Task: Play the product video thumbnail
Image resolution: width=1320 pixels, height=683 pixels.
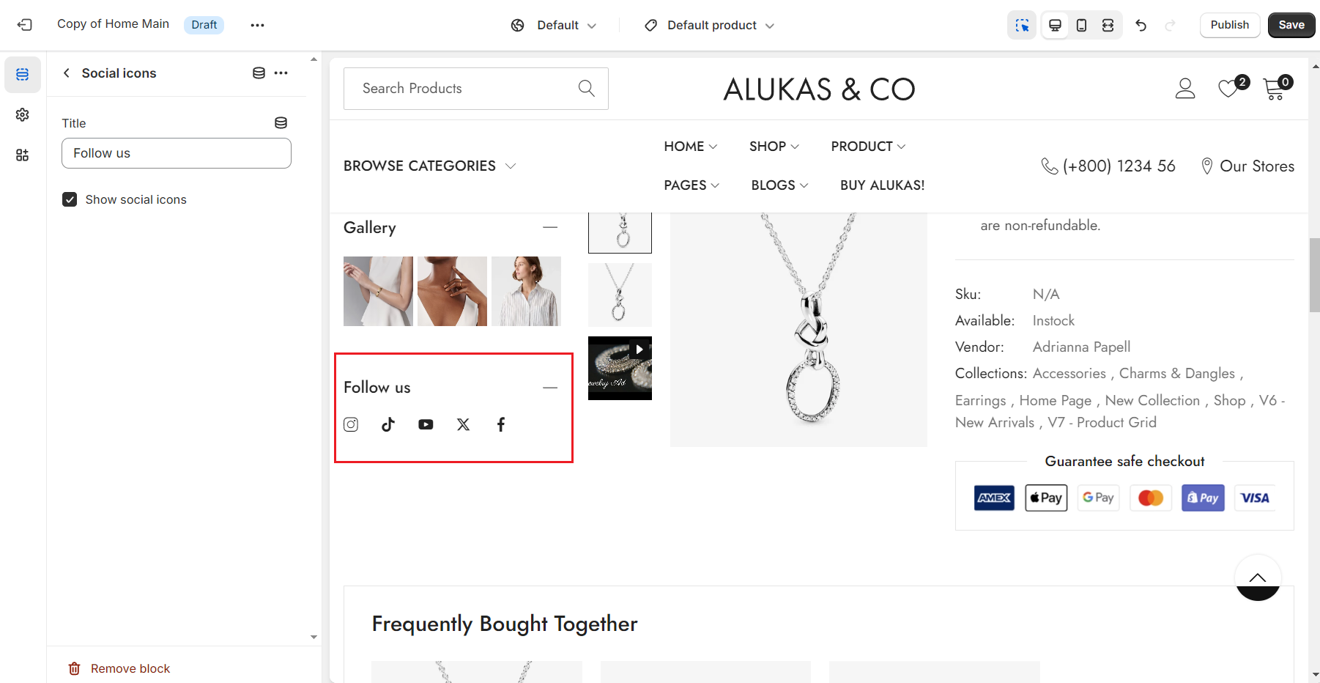Action: tap(639, 350)
